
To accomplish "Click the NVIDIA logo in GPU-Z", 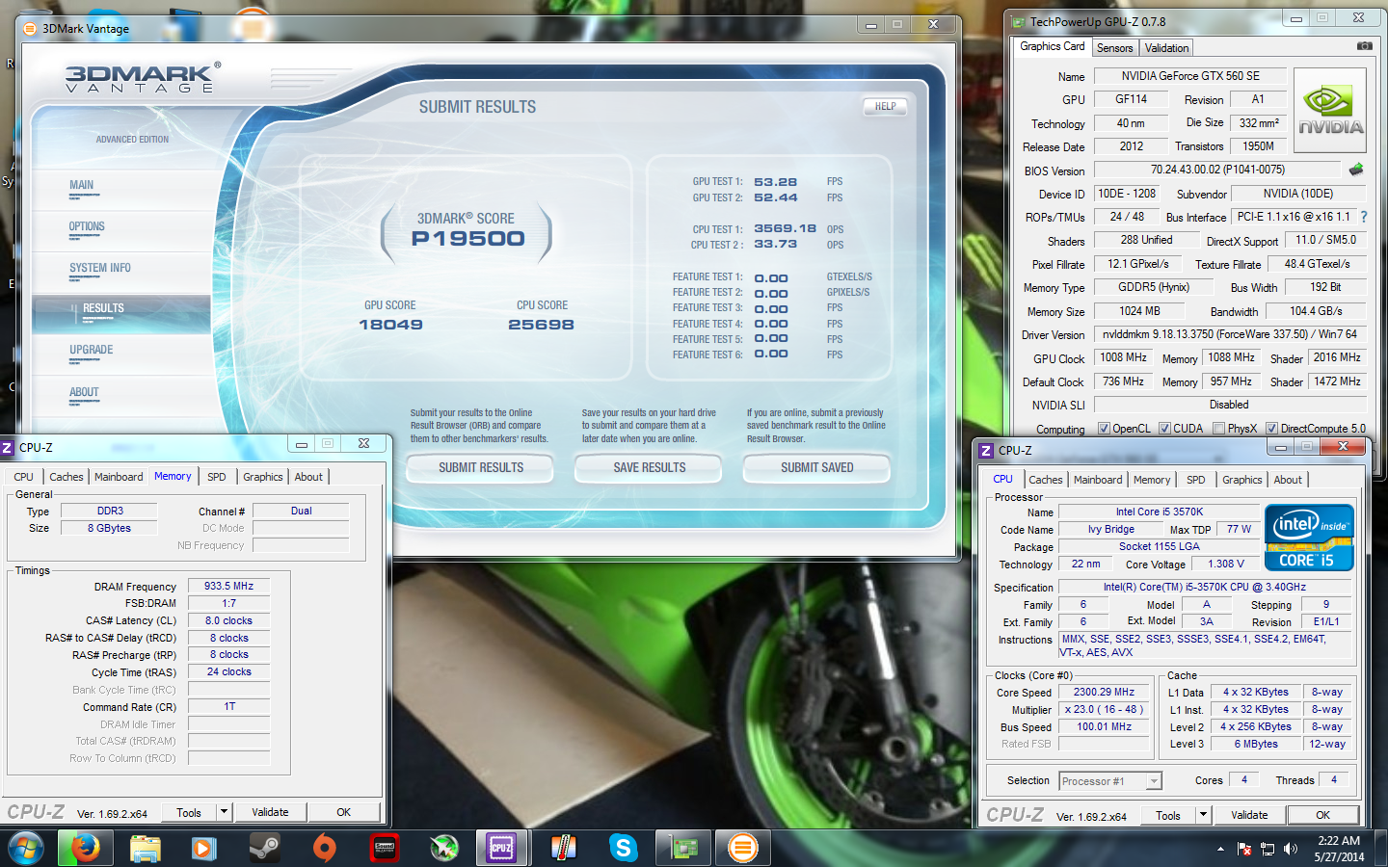I will tap(1330, 111).
